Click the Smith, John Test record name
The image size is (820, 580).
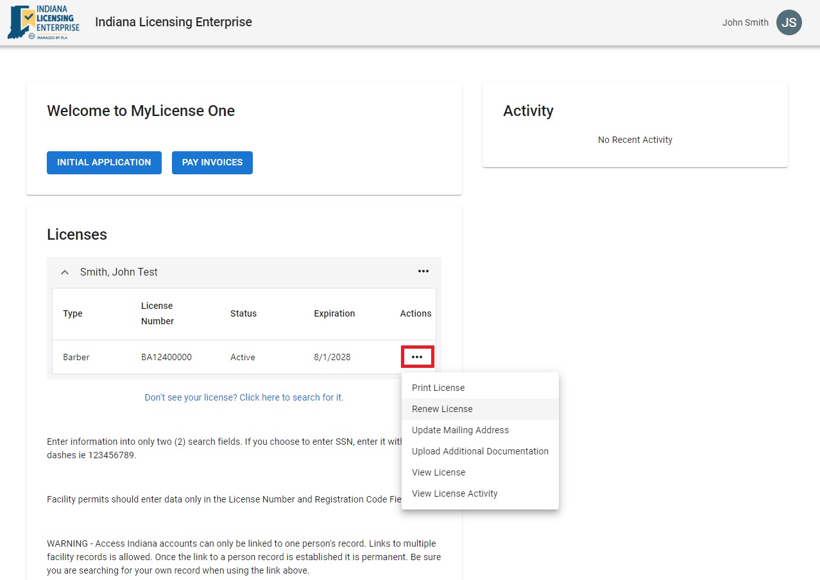pyautogui.click(x=119, y=272)
